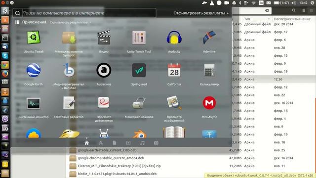The image size is (316, 178).
Task: Clear file manager location field
Action: point(267,10)
